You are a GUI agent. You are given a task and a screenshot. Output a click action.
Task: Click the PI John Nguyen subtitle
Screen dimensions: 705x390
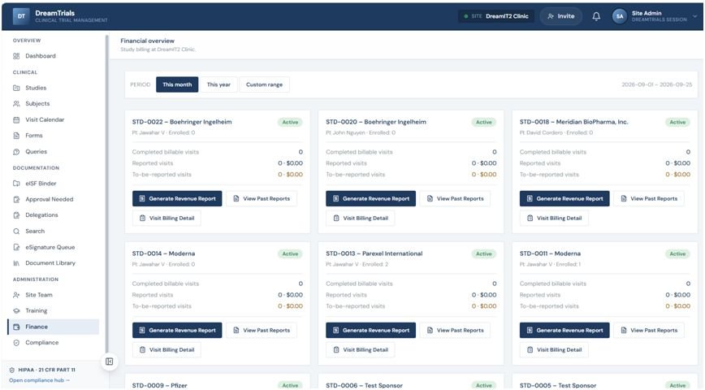tap(361, 132)
